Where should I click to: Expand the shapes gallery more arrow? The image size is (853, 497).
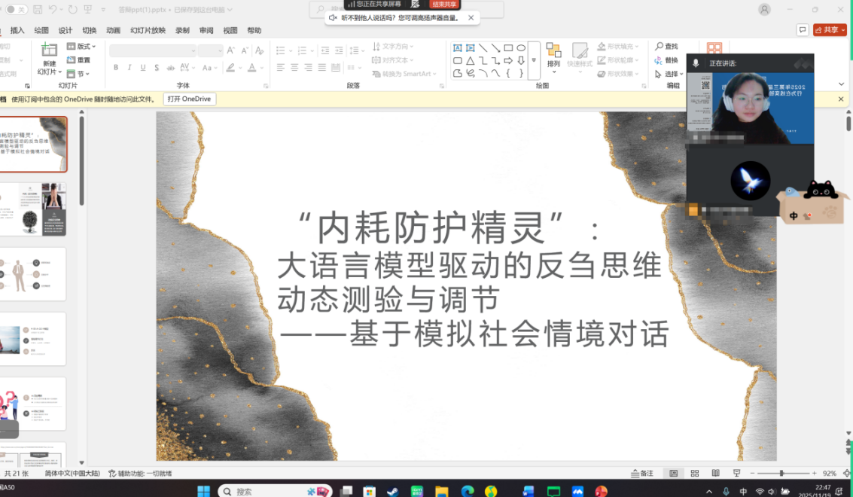click(x=534, y=60)
